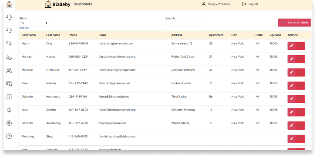Open the help question mark icon
Viewport: 316px width, 157px height.
pos(9,136)
